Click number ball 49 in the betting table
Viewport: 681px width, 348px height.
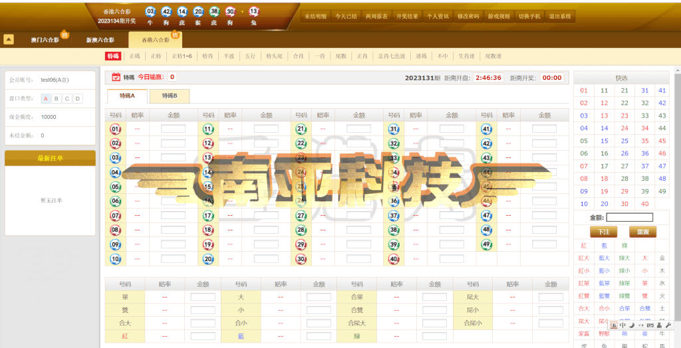coord(486,244)
